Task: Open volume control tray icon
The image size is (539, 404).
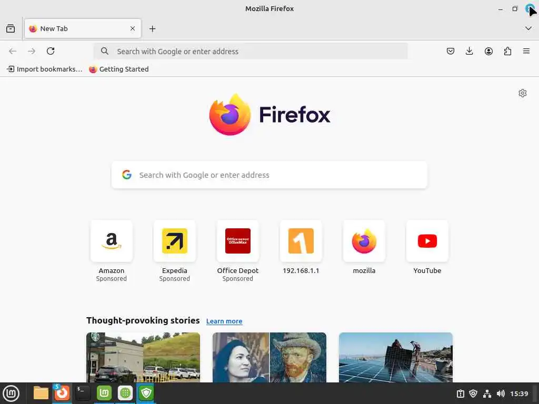Action: (x=501, y=393)
